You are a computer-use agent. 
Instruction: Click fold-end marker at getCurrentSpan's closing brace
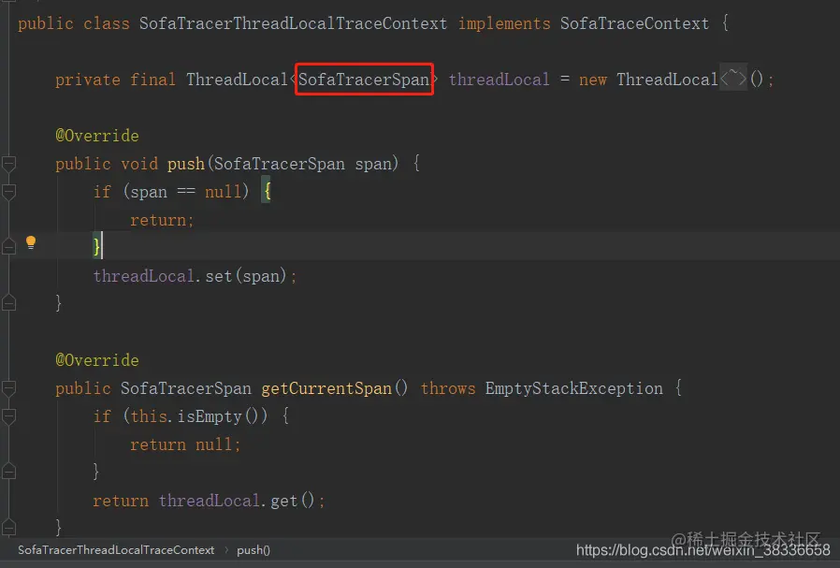[x=8, y=528]
